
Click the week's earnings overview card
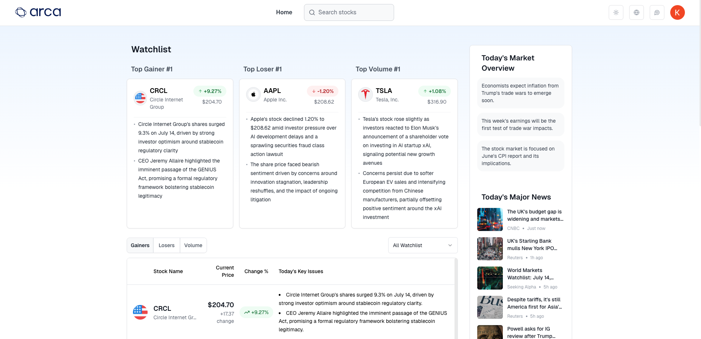point(521,124)
